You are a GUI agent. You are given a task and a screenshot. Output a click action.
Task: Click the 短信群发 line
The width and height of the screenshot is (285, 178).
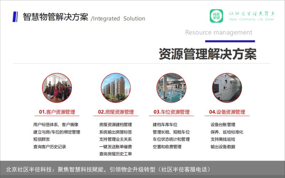point(41,139)
